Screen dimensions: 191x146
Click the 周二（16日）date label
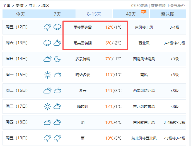[17, 90]
